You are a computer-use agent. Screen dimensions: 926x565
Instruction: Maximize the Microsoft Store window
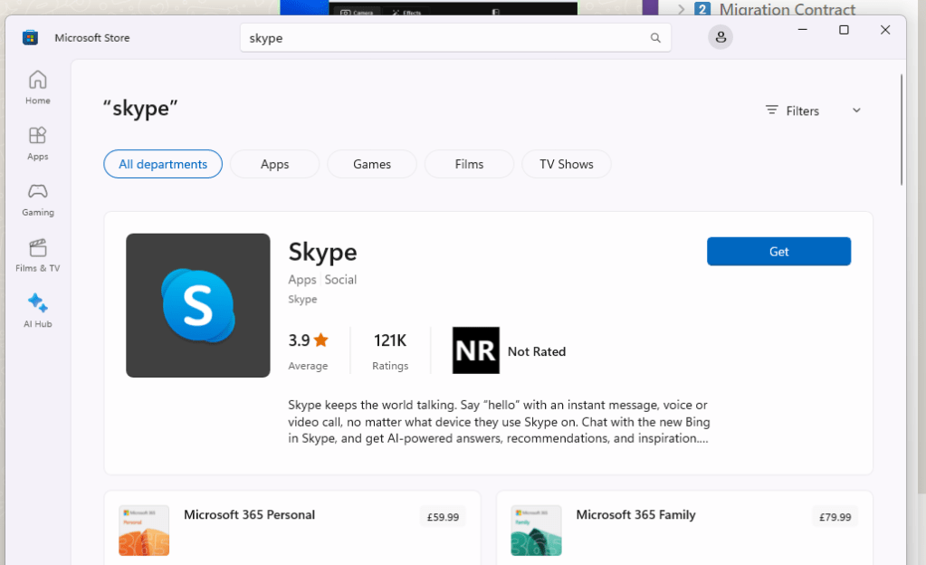click(844, 30)
